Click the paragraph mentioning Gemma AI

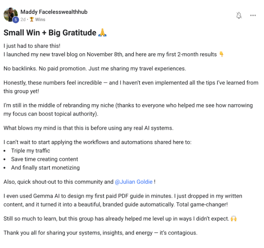128,200
